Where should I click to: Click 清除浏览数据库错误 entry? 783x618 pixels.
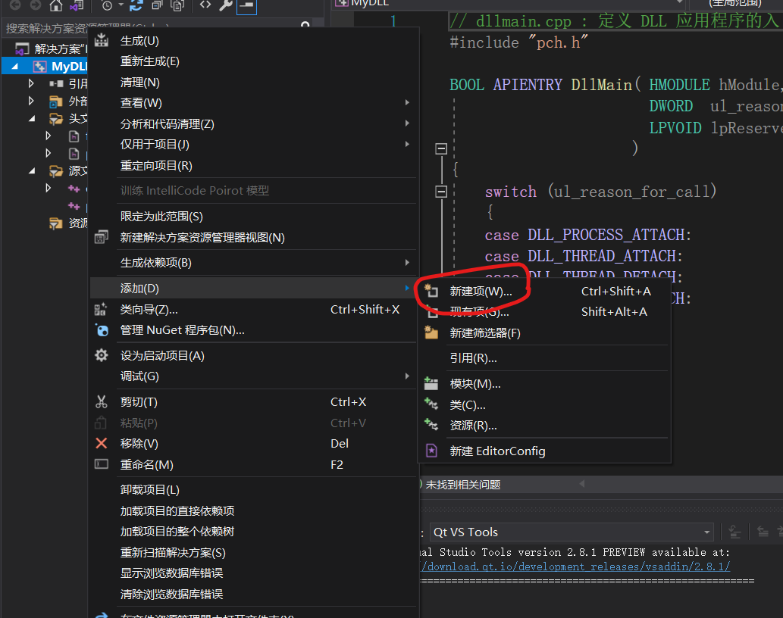click(x=171, y=594)
